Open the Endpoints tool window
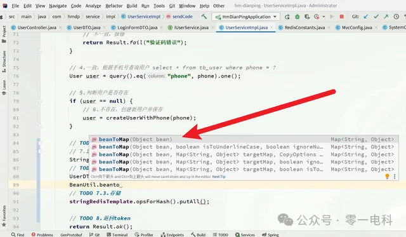The width and height of the screenshot is (406, 237). (x=172, y=234)
